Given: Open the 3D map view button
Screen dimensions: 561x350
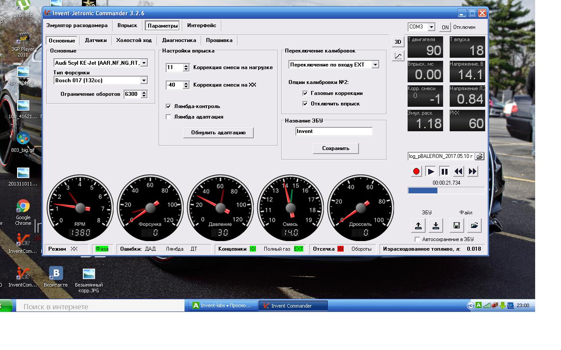Looking at the screenshot, I should pos(398,42).
